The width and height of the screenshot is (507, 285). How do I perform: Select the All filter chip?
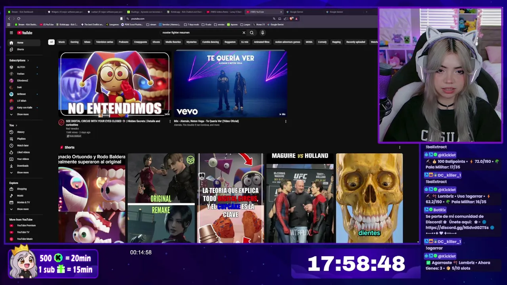pos(51,42)
